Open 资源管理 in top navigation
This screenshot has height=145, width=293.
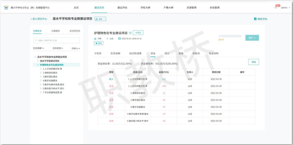click(x=192, y=8)
